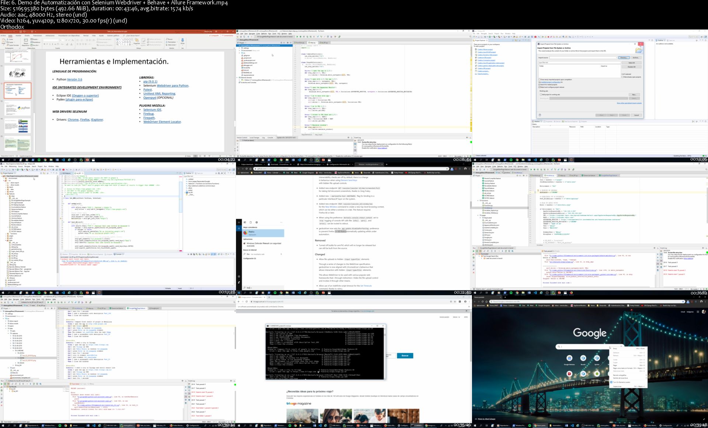Open the Versión 3.6 link on the PowerPoint slide
The height and width of the screenshot is (428, 708).
click(74, 79)
